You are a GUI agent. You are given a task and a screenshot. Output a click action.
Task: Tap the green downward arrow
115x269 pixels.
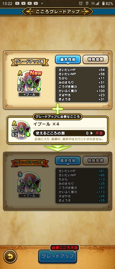[x=57, y=148]
